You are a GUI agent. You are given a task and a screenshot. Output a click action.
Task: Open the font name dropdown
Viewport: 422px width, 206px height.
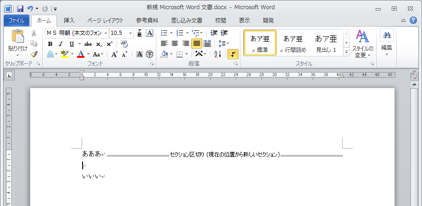coord(106,33)
